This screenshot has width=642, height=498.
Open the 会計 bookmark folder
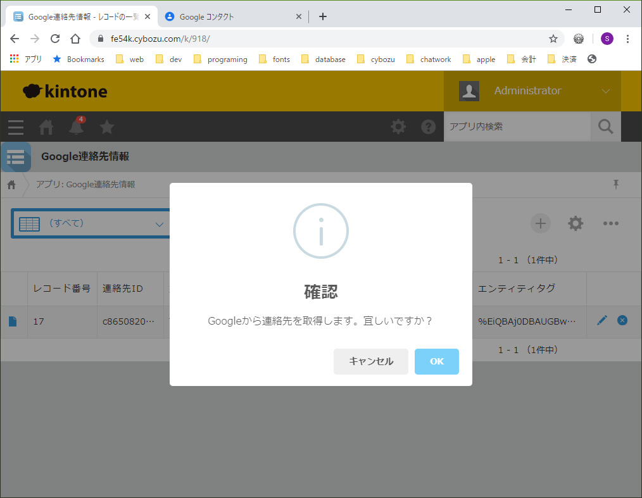coord(522,59)
